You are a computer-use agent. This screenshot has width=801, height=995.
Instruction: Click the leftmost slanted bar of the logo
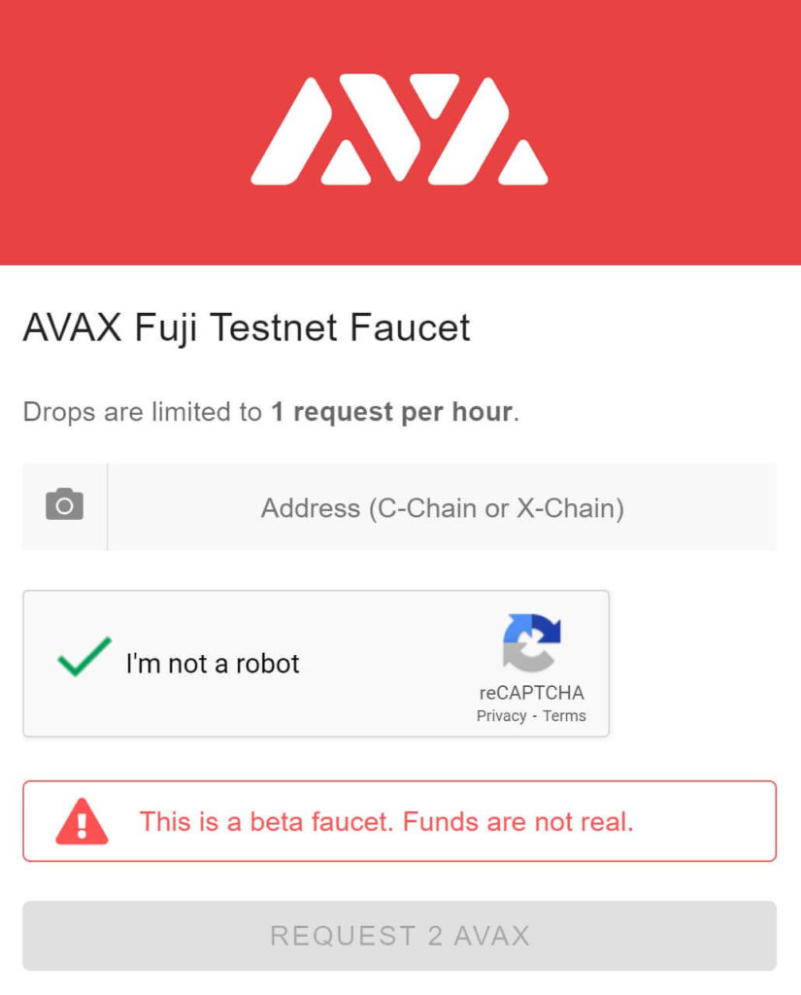point(291,130)
